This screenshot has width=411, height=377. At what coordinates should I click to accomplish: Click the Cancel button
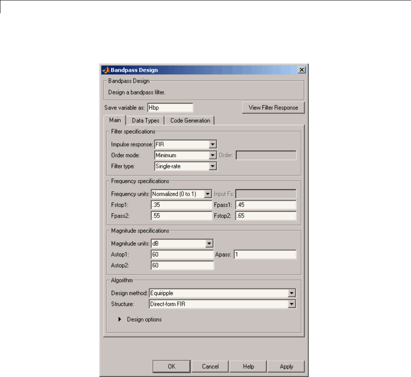210,367
